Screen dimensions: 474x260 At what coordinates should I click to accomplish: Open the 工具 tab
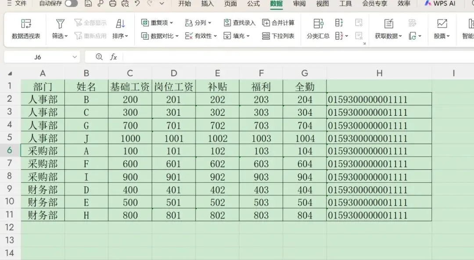tap(345, 4)
